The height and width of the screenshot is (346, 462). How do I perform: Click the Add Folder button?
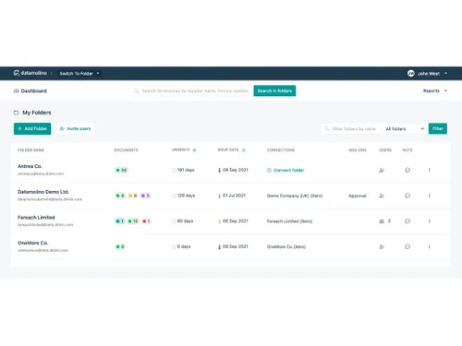point(32,128)
